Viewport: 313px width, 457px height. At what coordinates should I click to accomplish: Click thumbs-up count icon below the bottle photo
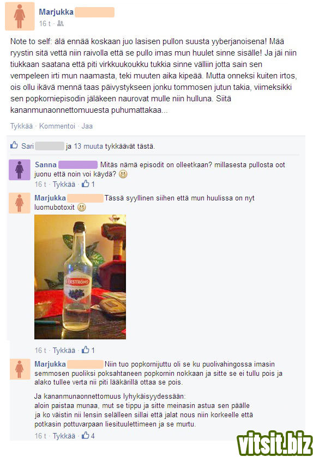point(86,350)
